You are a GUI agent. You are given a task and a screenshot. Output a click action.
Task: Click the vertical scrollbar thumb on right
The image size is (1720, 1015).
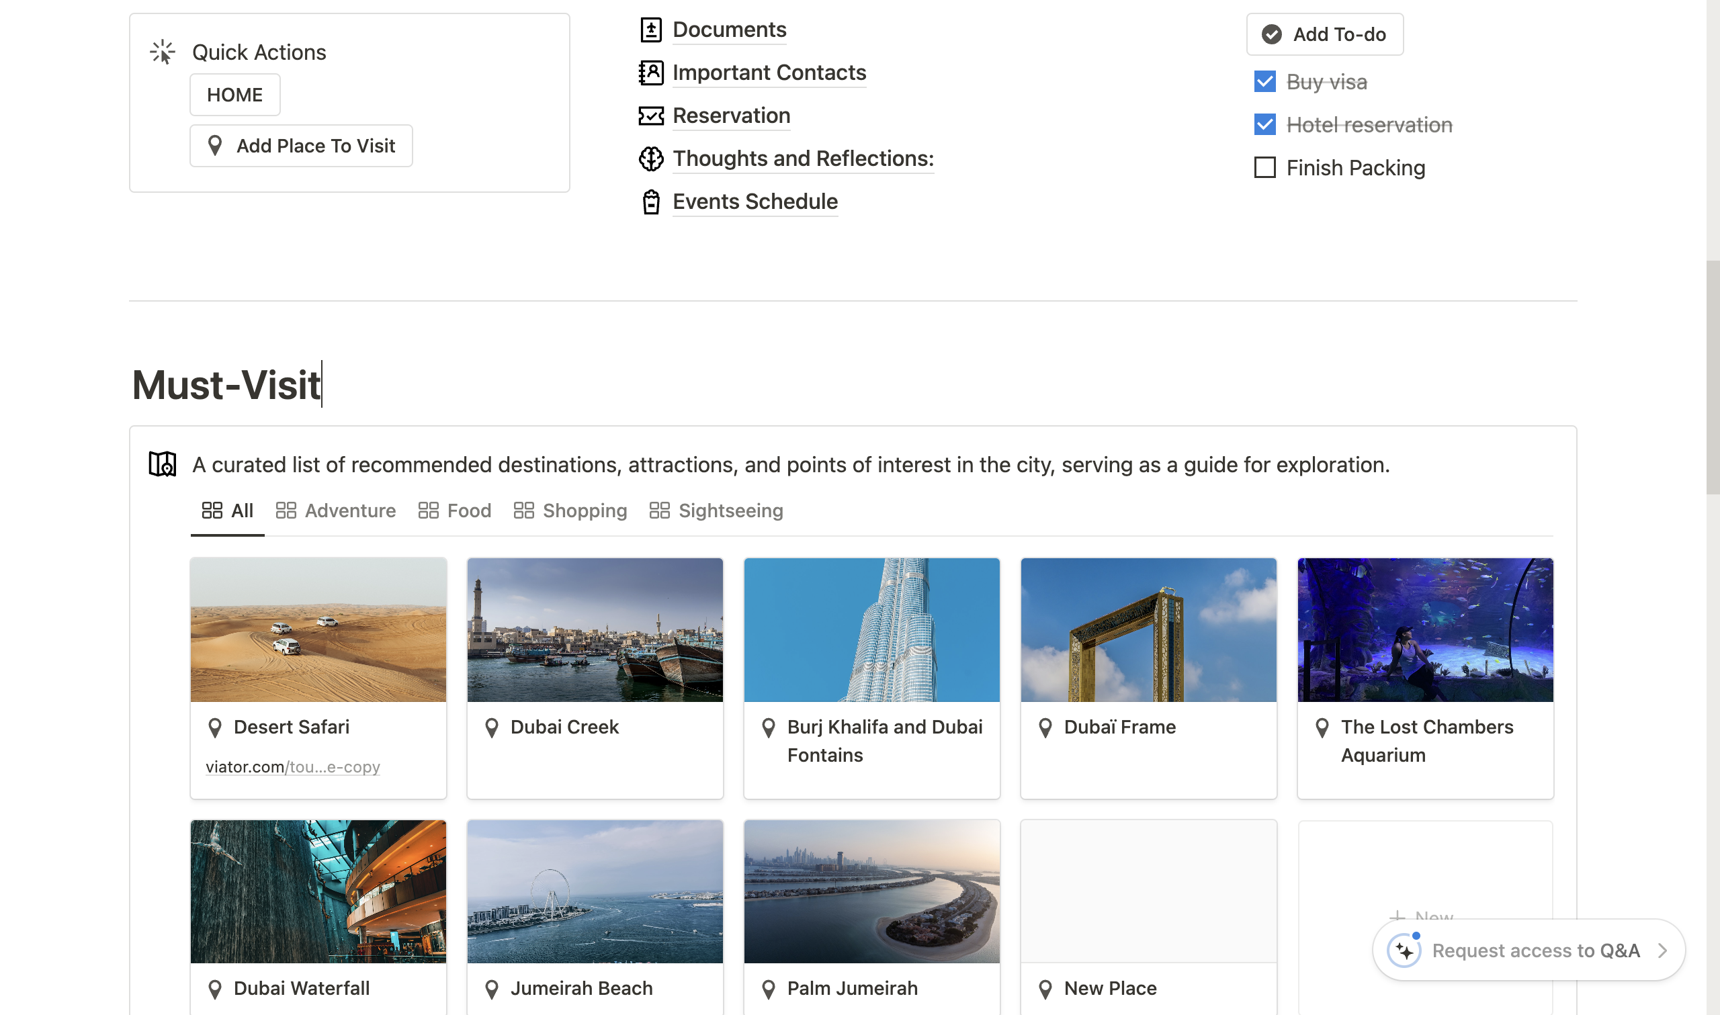click(1713, 376)
